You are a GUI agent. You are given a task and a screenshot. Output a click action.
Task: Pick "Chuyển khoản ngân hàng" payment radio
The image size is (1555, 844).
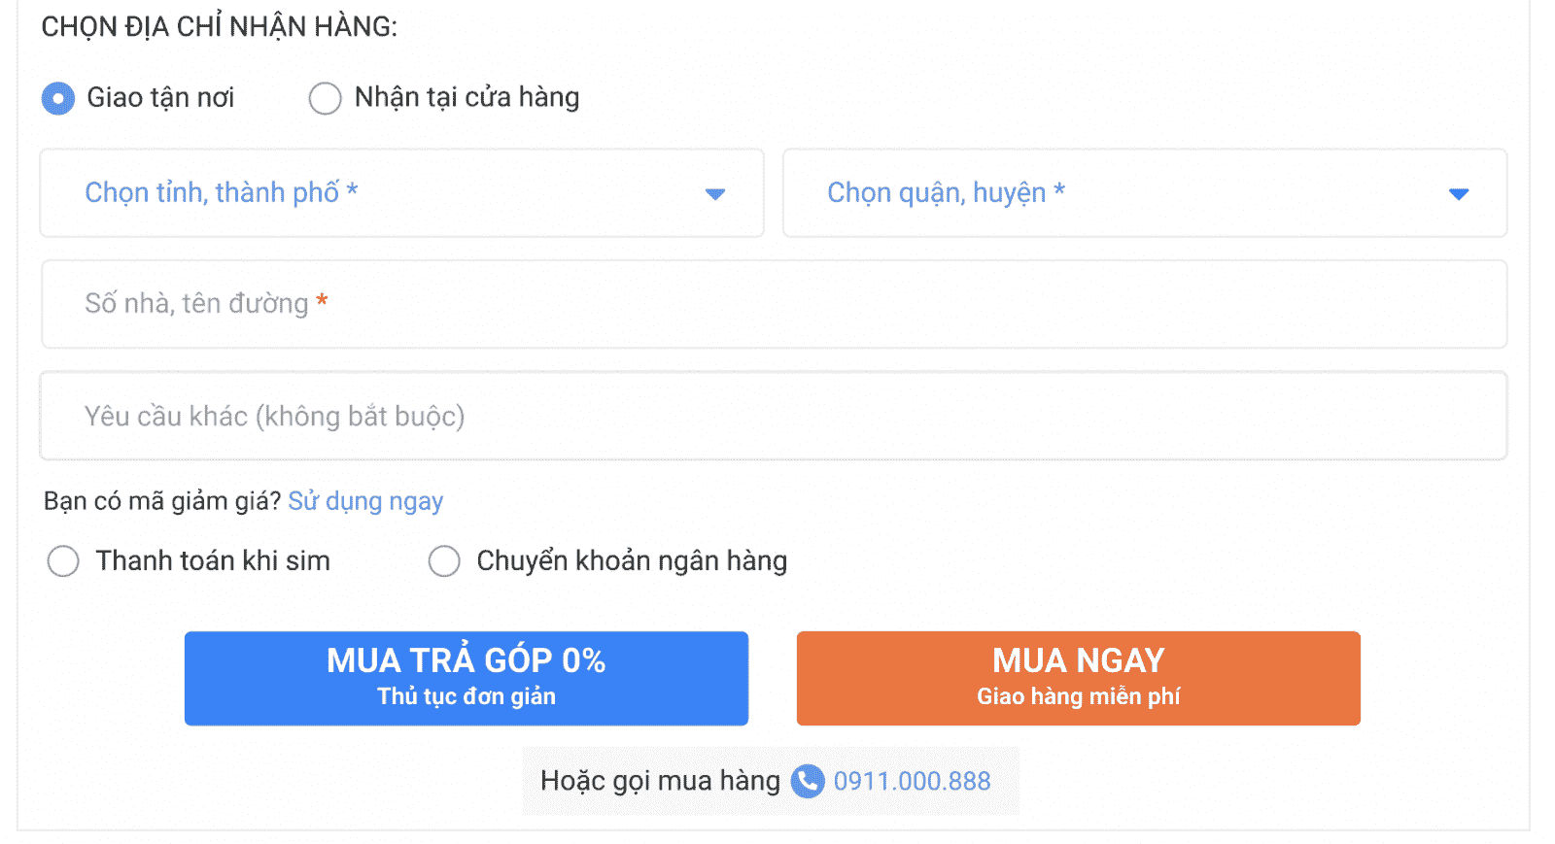click(444, 561)
